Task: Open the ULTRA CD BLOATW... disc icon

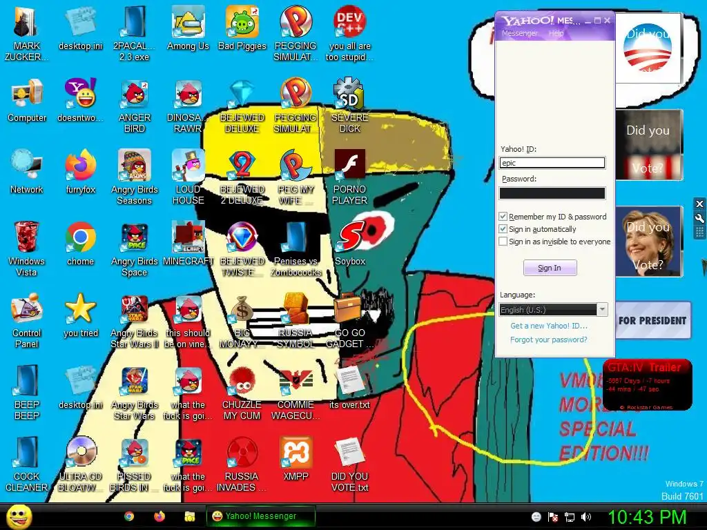Action: (x=80, y=463)
